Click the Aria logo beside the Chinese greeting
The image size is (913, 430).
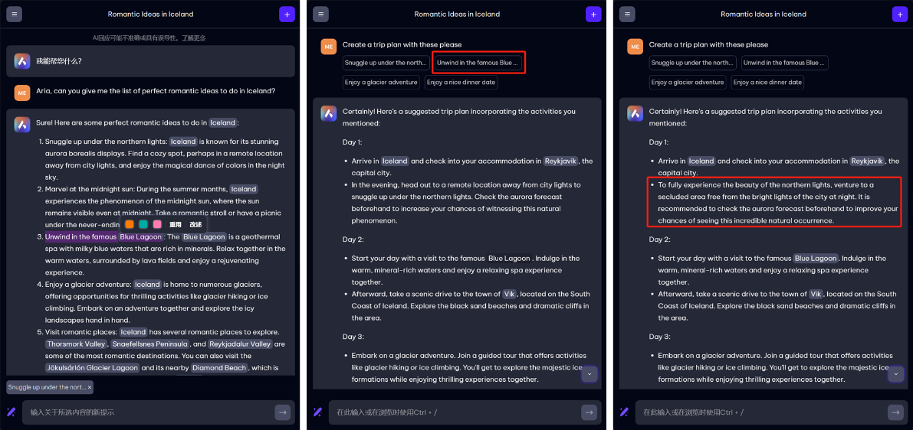[22, 61]
